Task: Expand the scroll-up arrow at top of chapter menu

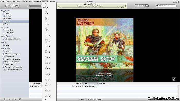Action: point(46,3)
